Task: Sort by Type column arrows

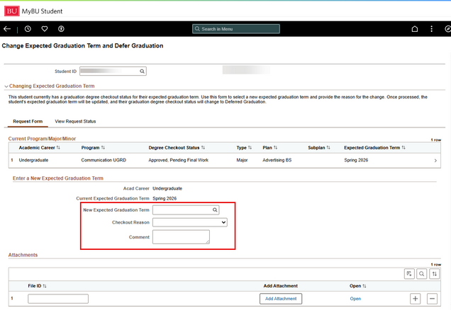Action: [250, 147]
